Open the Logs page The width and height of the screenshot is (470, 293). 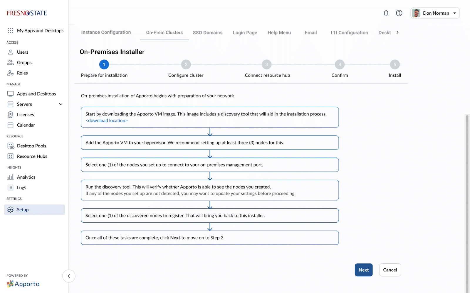point(21,188)
